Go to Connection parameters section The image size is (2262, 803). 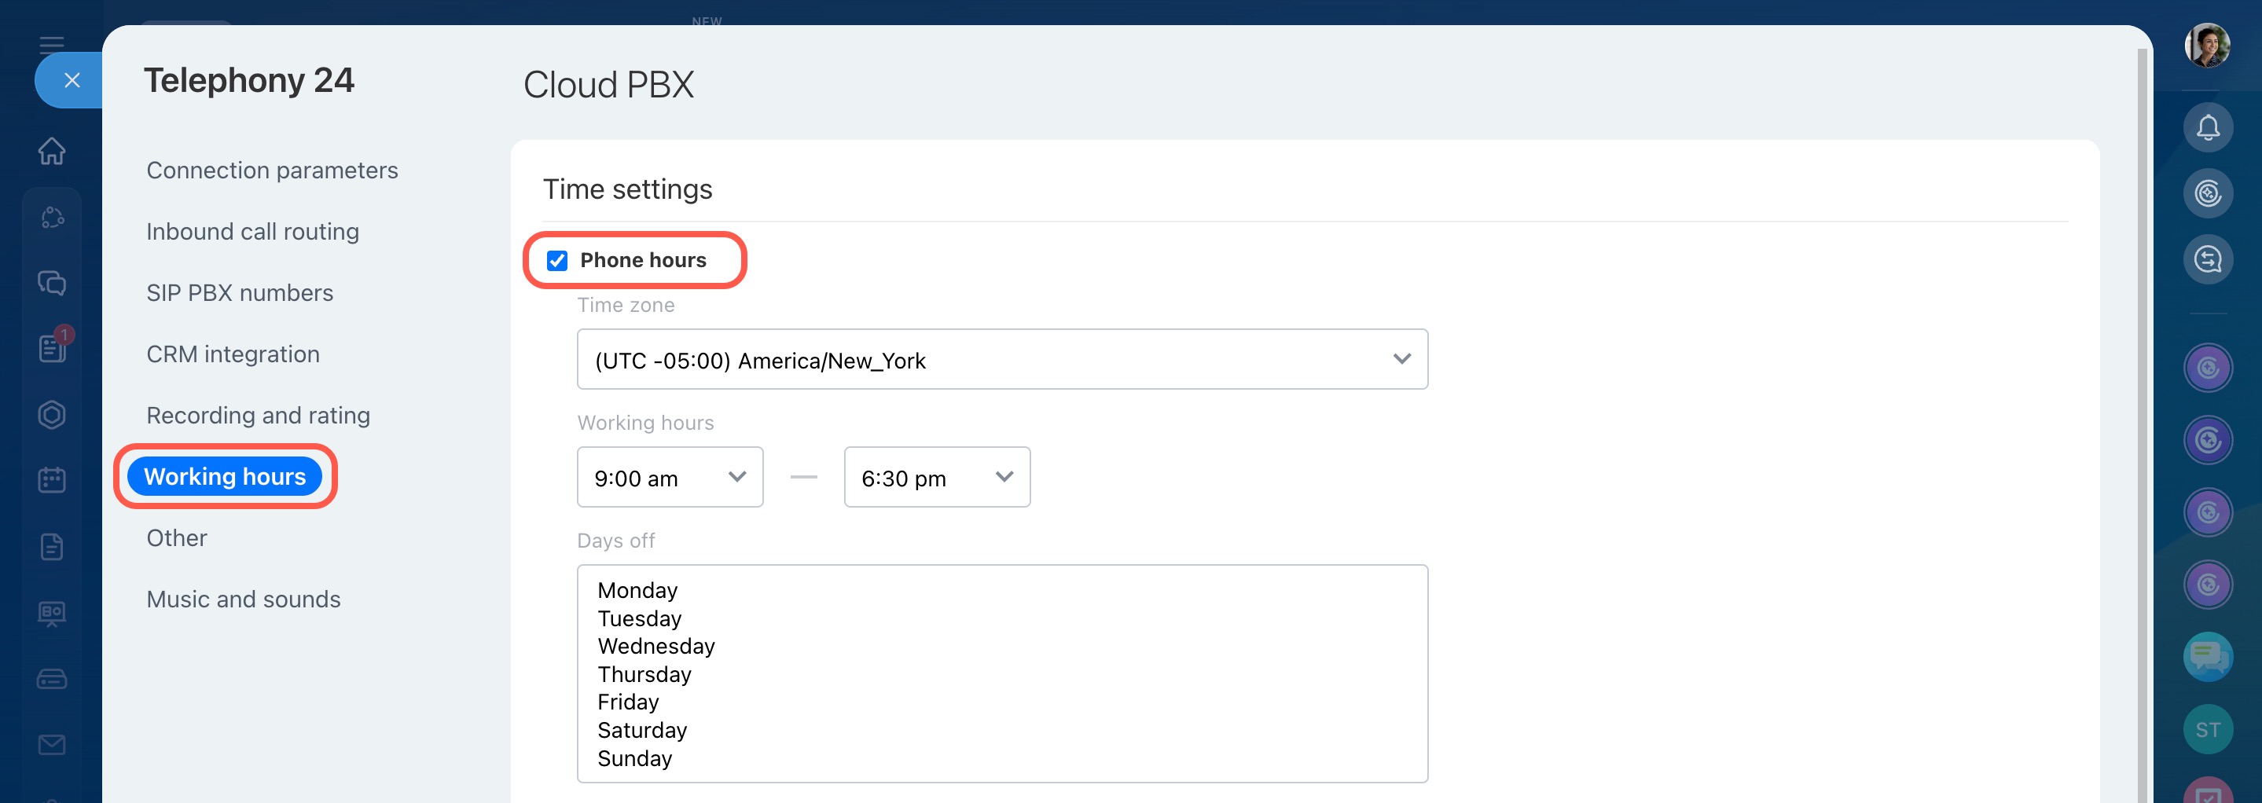(272, 170)
